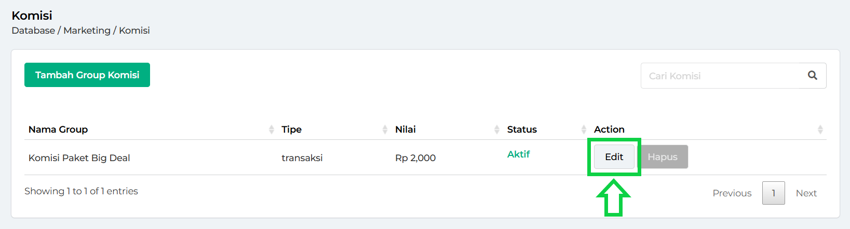Select the Komisi Paket Big Deal cell
The width and height of the screenshot is (850, 229).
[x=79, y=158]
